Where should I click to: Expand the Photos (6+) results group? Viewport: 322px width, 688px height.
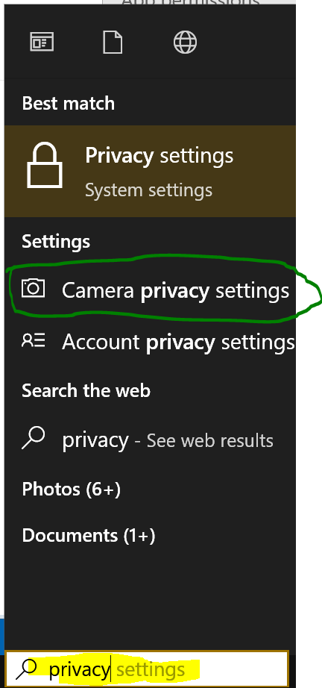(x=72, y=489)
